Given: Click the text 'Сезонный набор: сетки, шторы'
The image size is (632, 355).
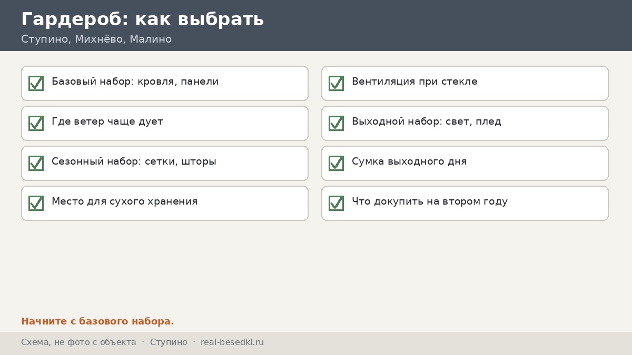Looking at the screenshot, I should pos(134,162).
